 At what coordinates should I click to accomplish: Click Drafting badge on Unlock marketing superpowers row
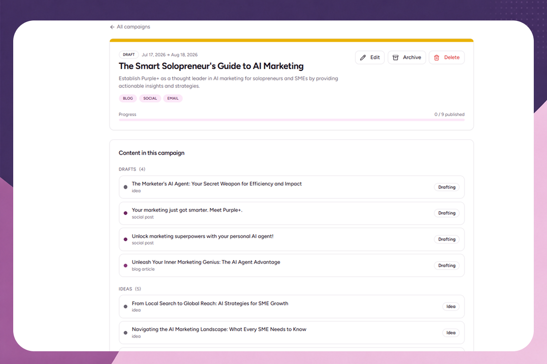(447, 239)
